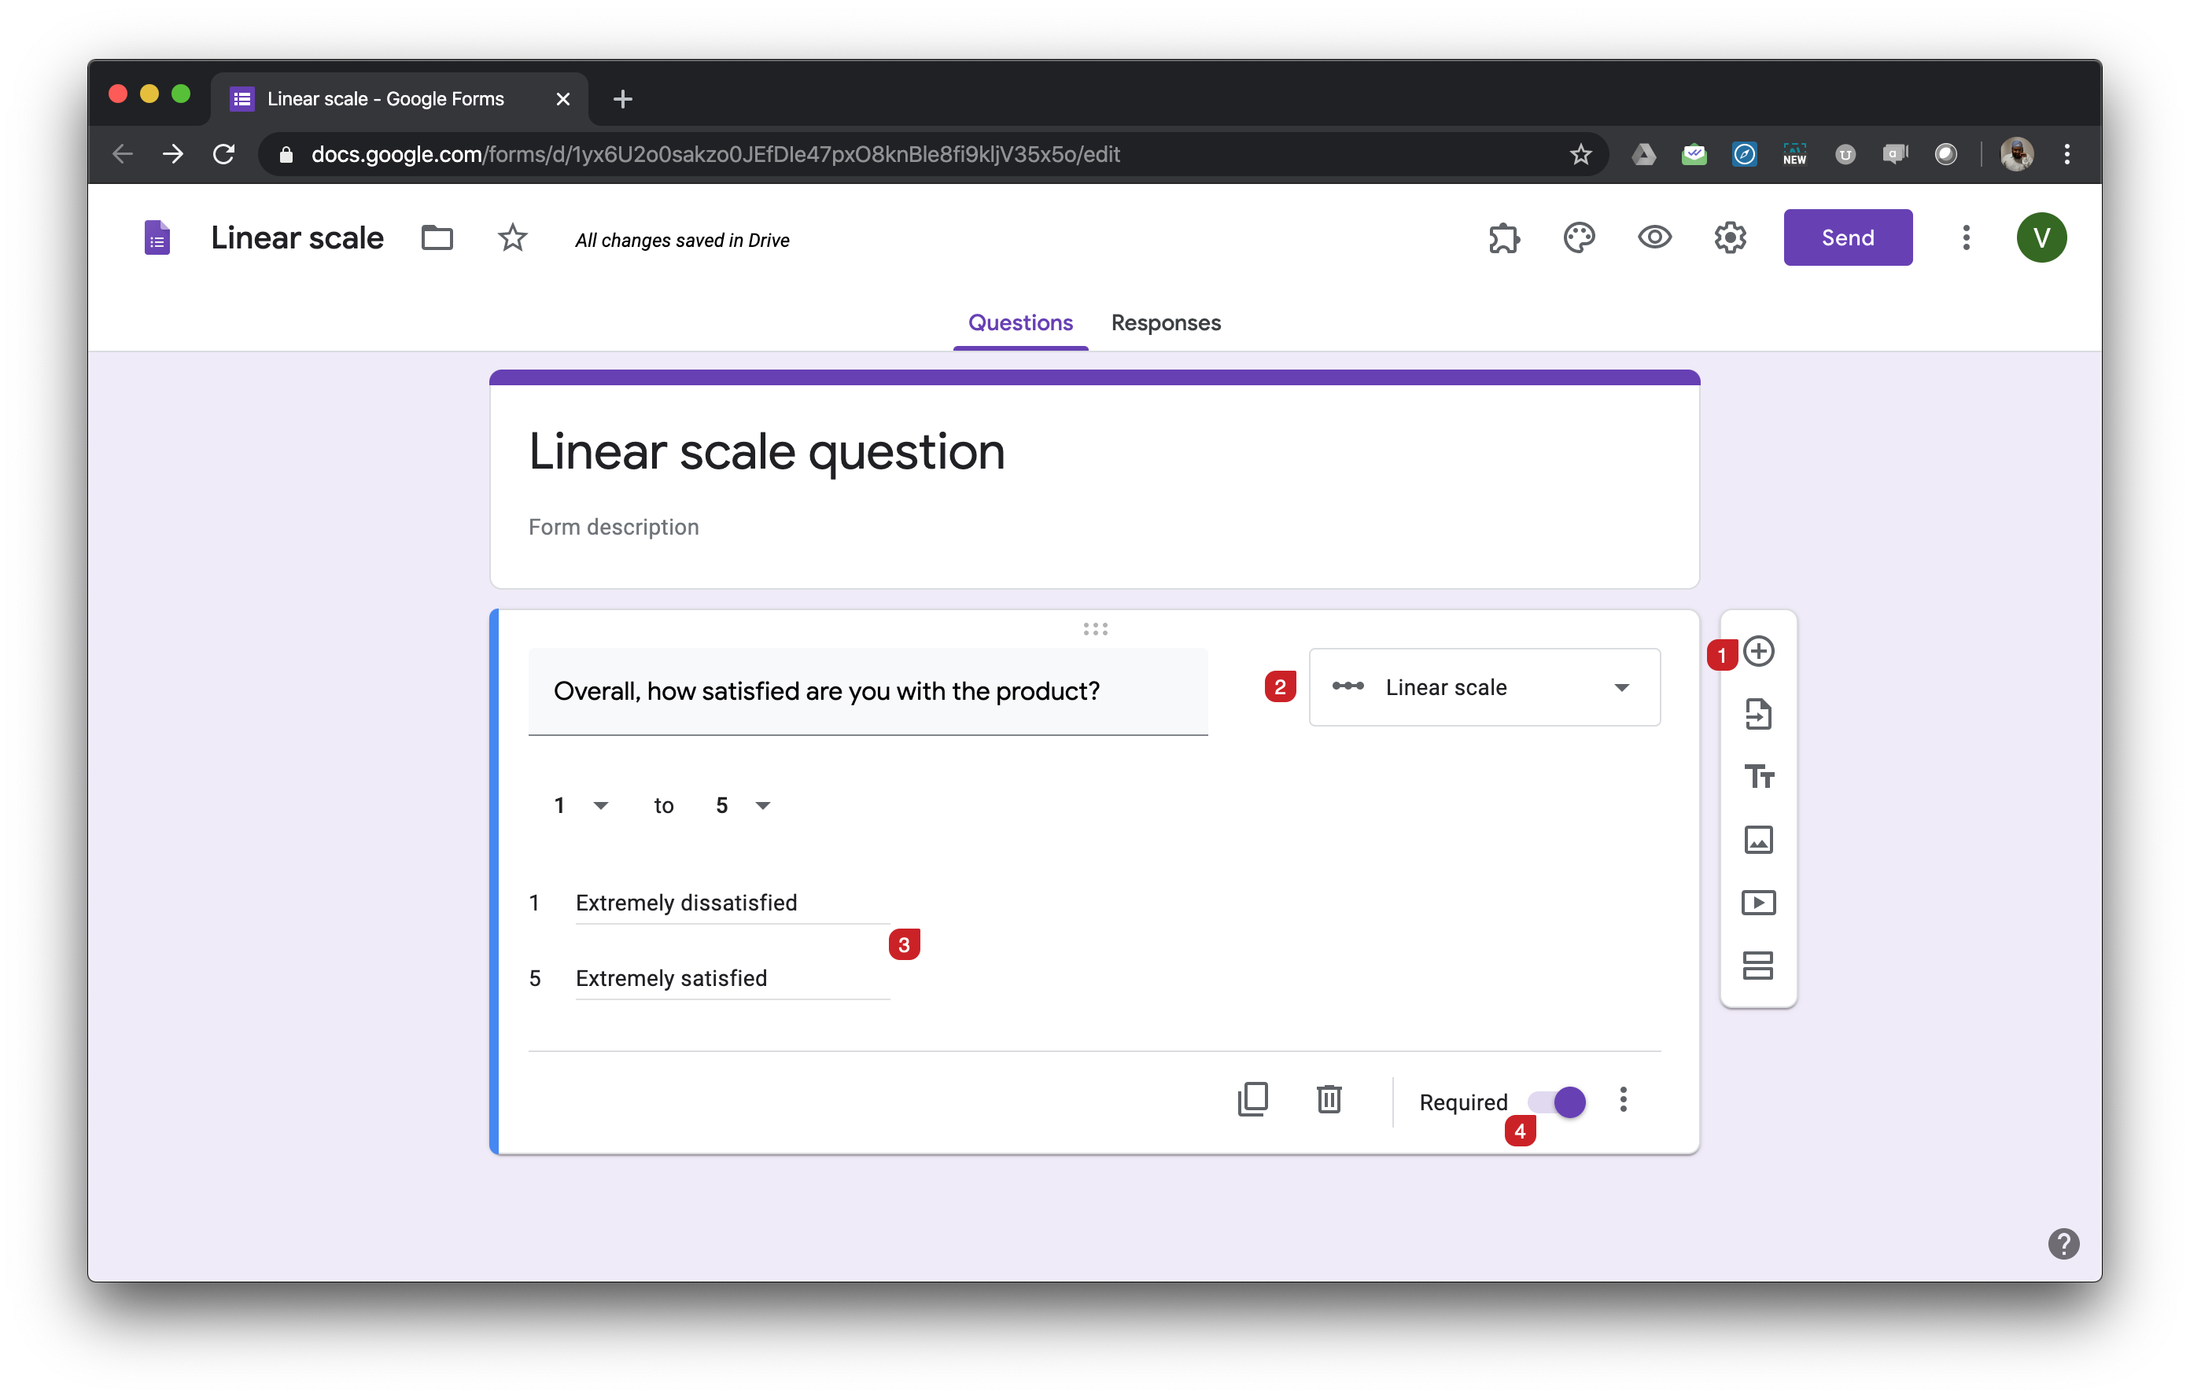This screenshot has height=1398, width=2190.
Task: Open the Linear scale question type dropdown
Action: coord(1484,687)
